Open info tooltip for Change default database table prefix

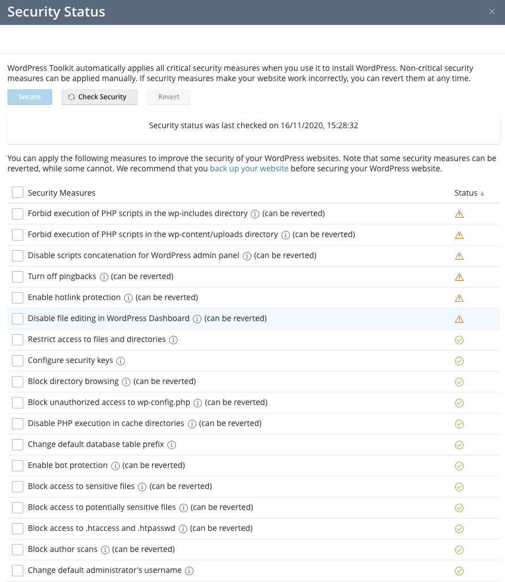pyautogui.click(x=171, y=445)
